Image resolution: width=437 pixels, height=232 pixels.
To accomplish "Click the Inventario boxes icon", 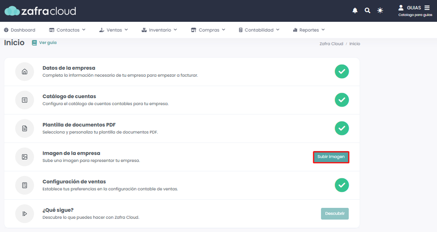I will pyautogui.click(x=144, y=30).
